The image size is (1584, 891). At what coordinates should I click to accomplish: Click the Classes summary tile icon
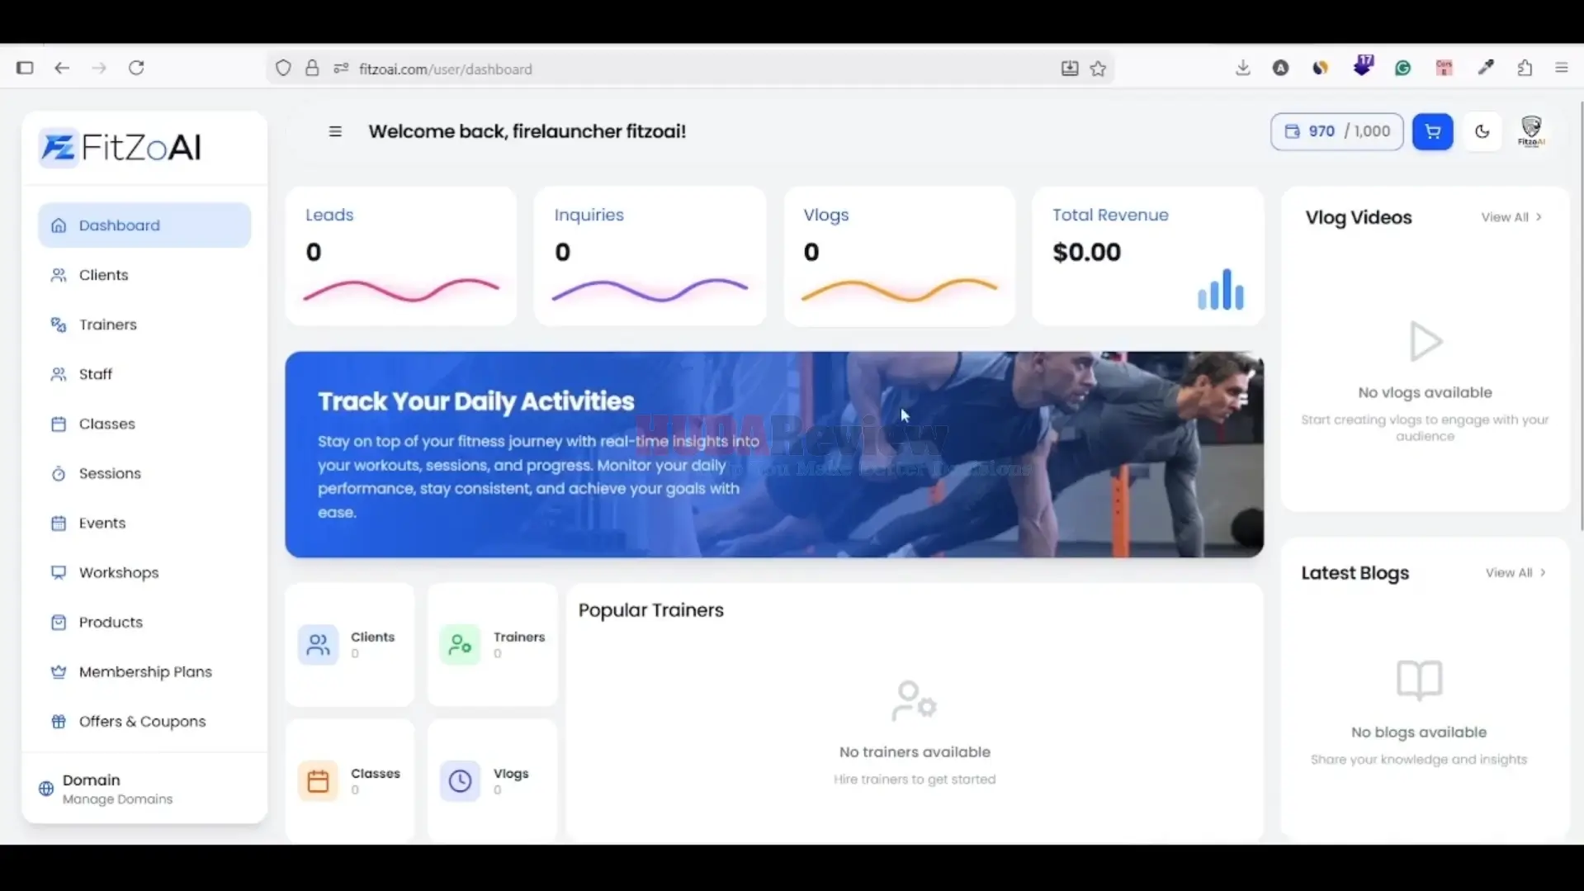[x=318, y=781]
